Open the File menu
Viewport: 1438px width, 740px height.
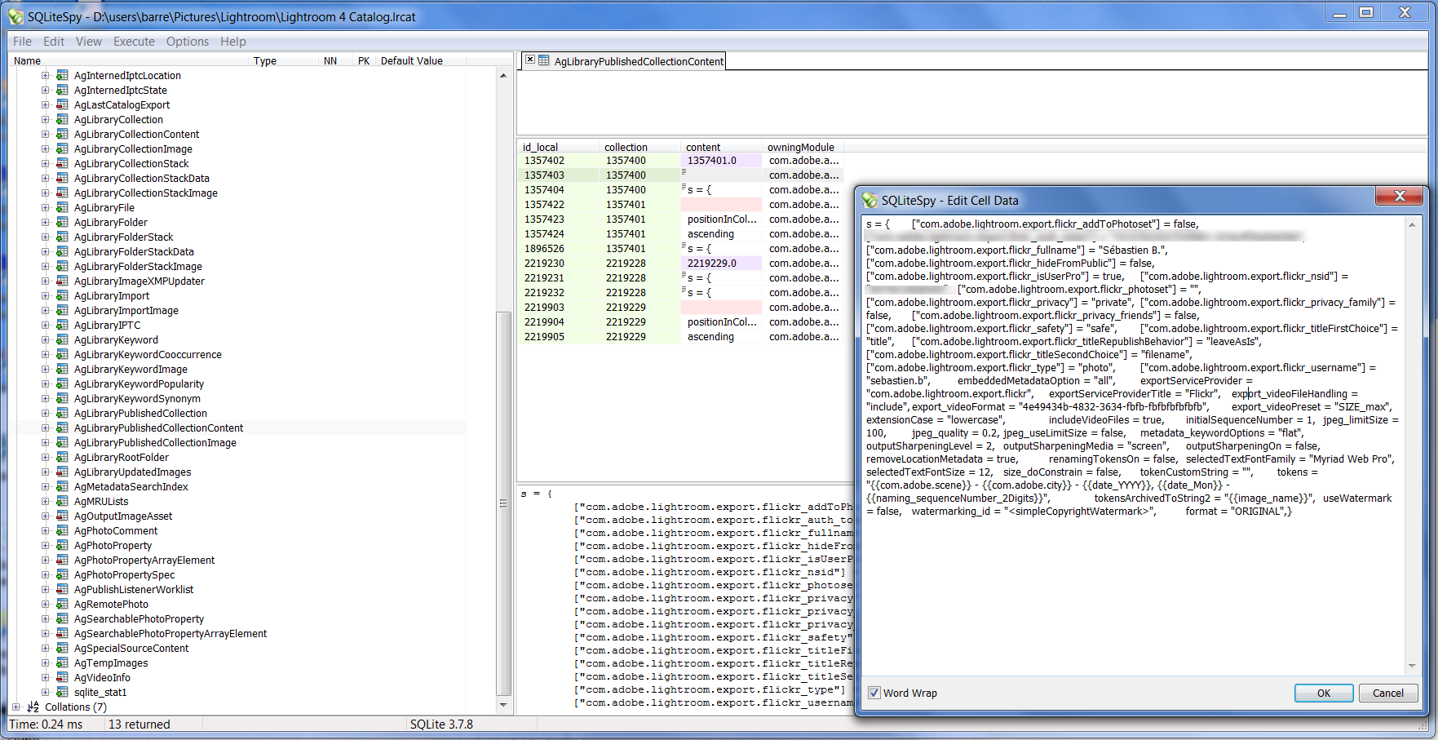(22, 42)
